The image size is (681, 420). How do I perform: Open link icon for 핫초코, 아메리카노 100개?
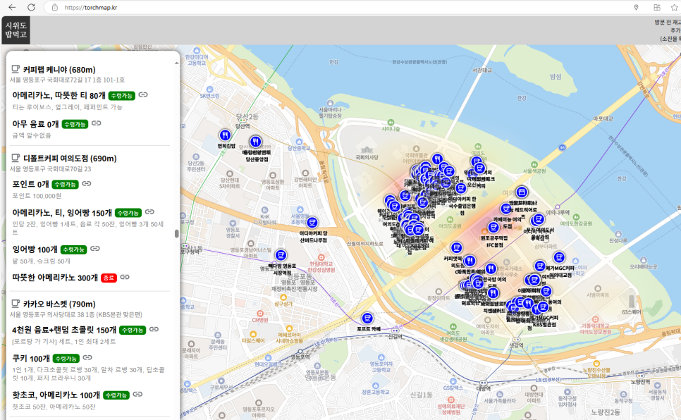click(137, 395)
